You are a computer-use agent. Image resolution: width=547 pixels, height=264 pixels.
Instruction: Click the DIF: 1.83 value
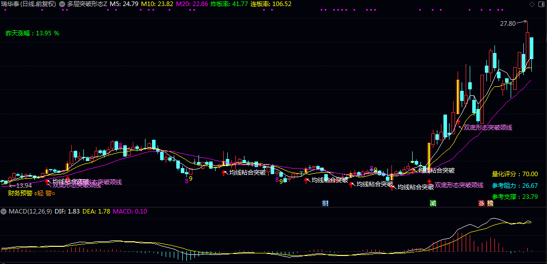[67, 212]
